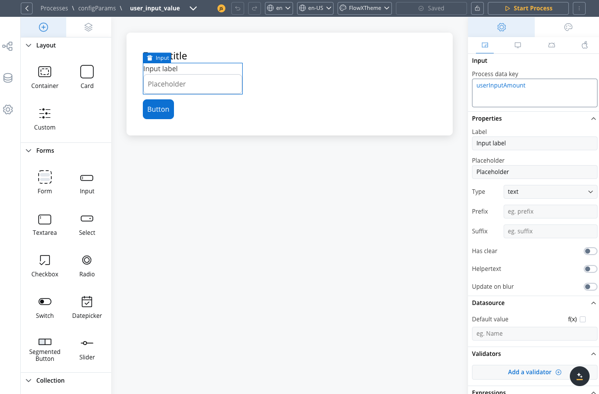
Task: Add a Container layout component
Action: coord(45,78)
